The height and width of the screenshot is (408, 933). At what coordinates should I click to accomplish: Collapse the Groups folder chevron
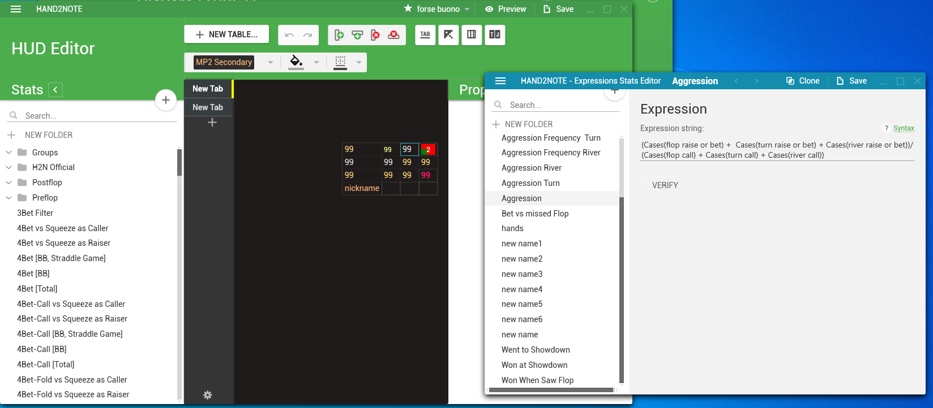8,152
